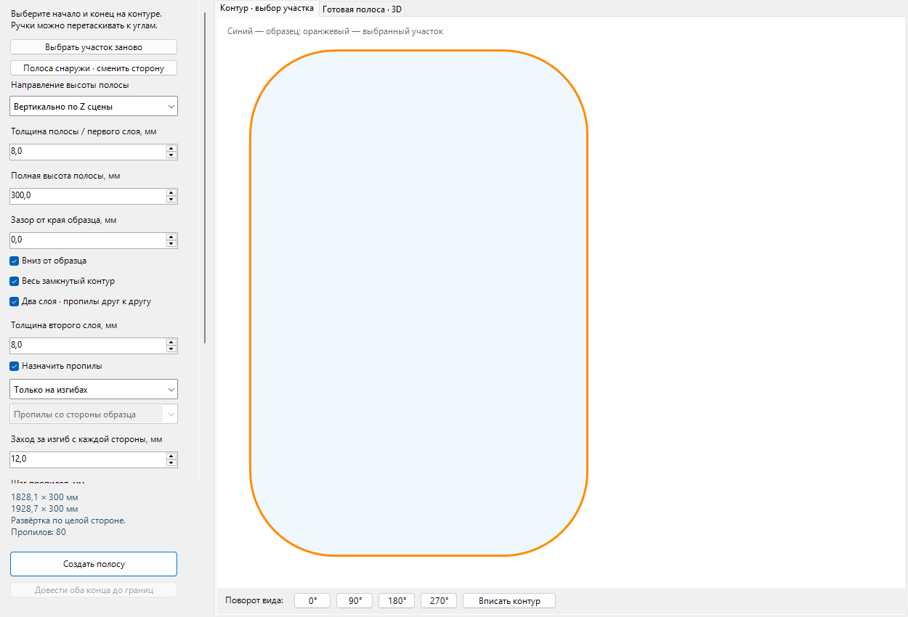
Task: Decrease full strip height with down arrow
Action: (171, 200)
